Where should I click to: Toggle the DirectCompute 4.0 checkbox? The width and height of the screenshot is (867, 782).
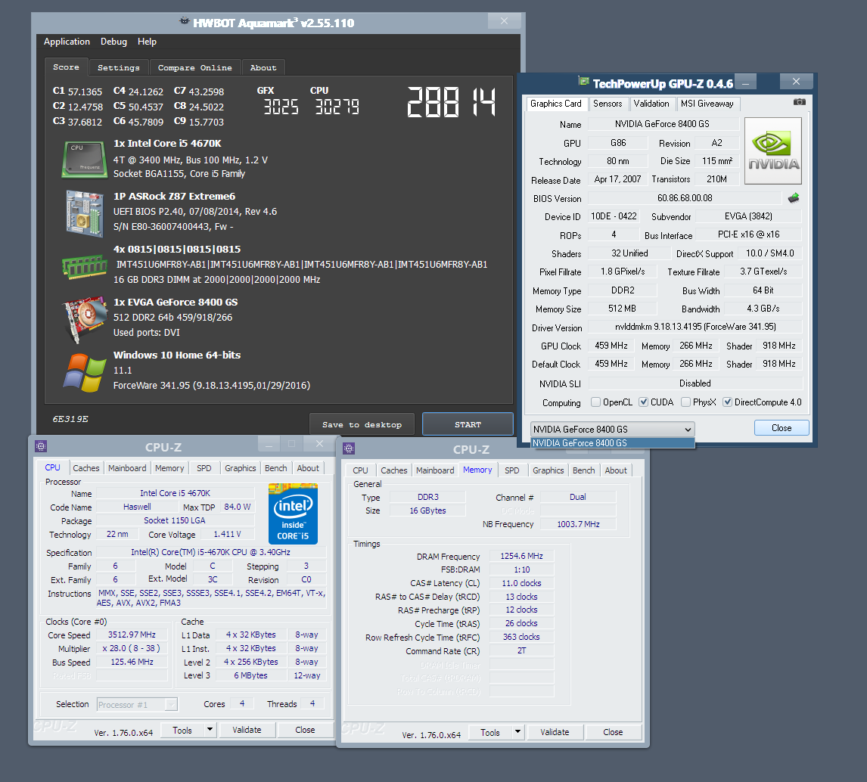[x=728, y=402]
